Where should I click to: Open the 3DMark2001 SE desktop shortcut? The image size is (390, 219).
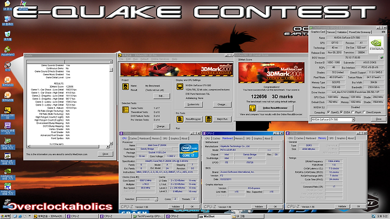[8, 112]
